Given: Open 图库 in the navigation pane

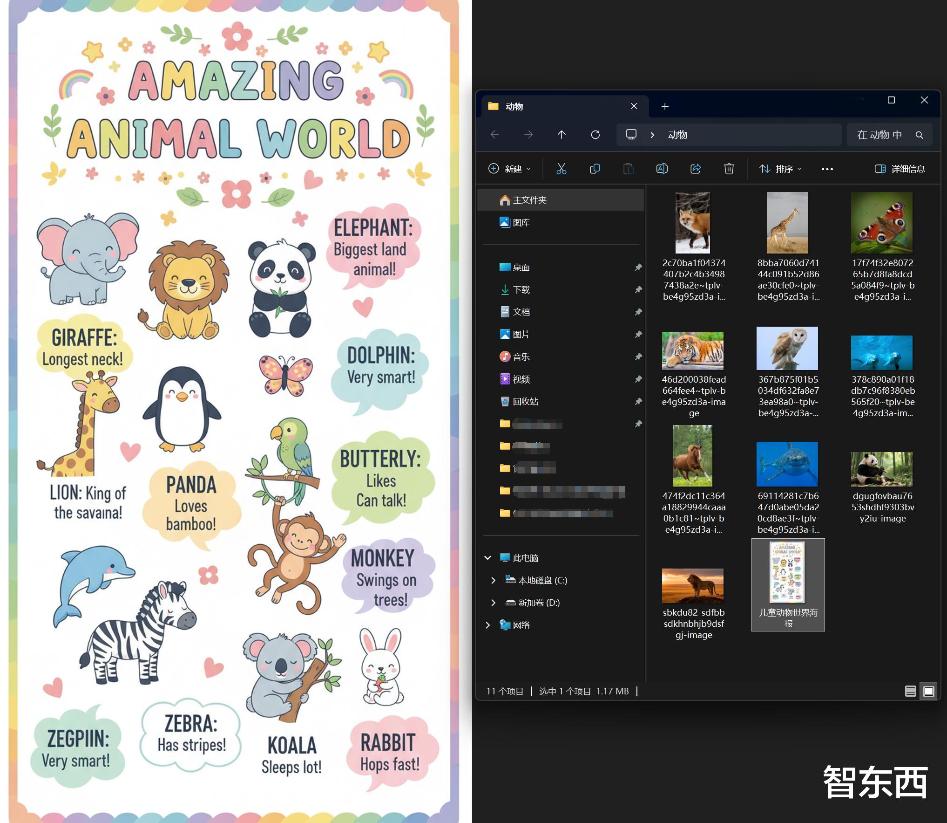Looking at the screenshot, I should point(521,222).
